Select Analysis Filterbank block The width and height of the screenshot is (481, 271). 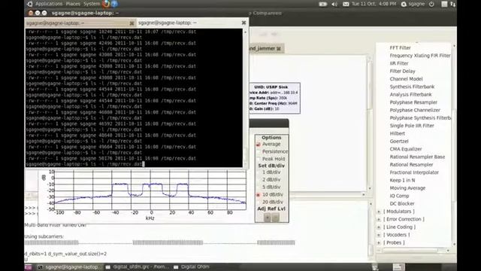[410, 95]
